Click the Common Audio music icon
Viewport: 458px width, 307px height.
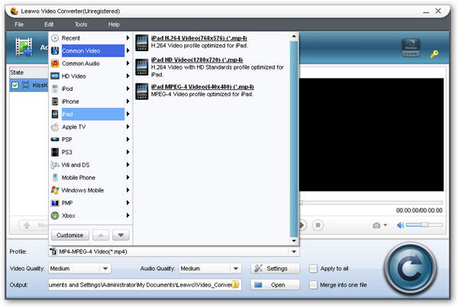(x=55, y=63)
